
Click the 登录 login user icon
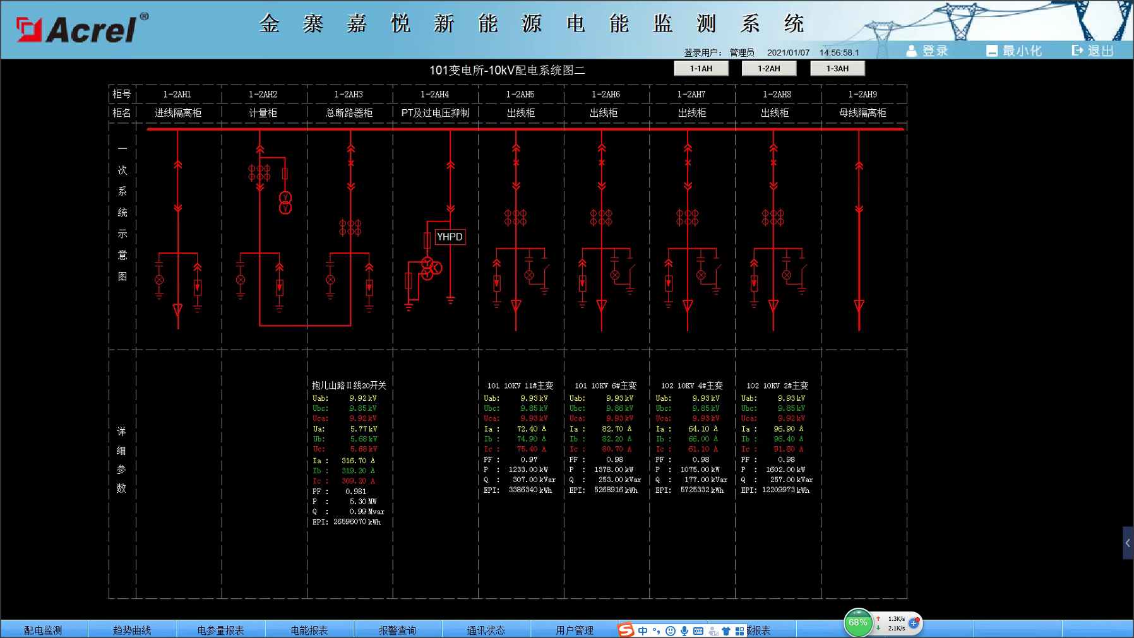click(x=911, y=50)
